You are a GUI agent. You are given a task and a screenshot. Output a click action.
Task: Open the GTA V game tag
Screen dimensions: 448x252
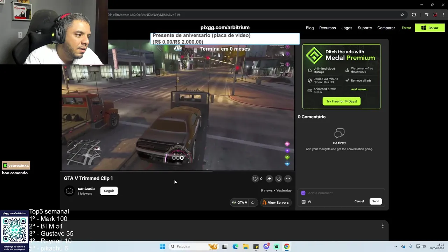tap(239, 202)
